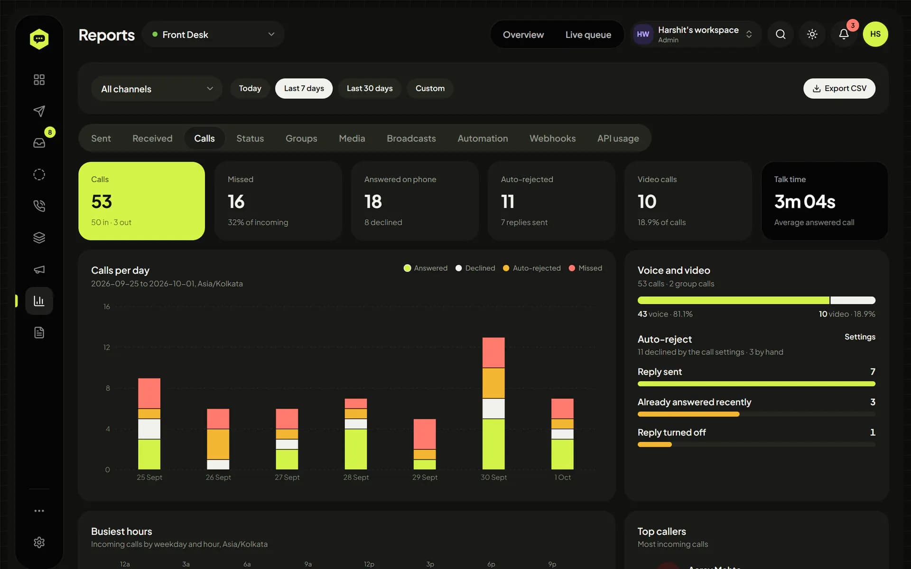This screenshot has height=569, width=911.
Task: Open notifications bell with 3 badge
Action: 844,34
